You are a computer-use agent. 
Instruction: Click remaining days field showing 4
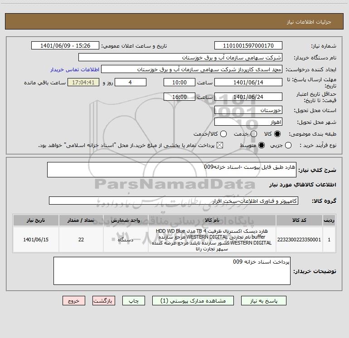131,83
